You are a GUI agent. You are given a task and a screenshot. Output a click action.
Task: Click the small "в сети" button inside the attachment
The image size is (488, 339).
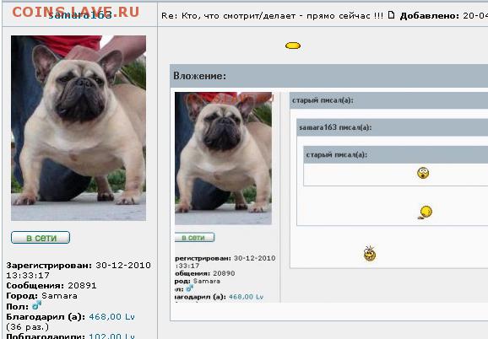pyautogui.click(x=194, y=237)
